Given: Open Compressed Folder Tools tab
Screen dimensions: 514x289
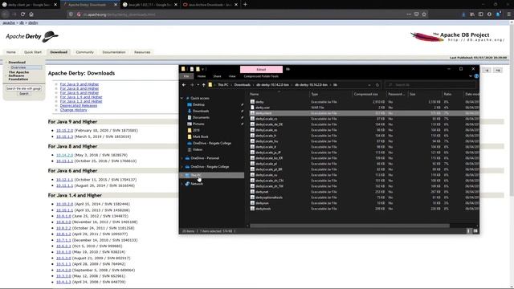Looking at the screenshot, I should [261, 76].
